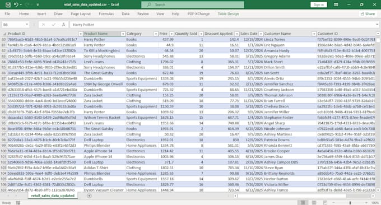Click the Enter checkmark icon in formula bar

pyautogui.click(x=53, y=25)
